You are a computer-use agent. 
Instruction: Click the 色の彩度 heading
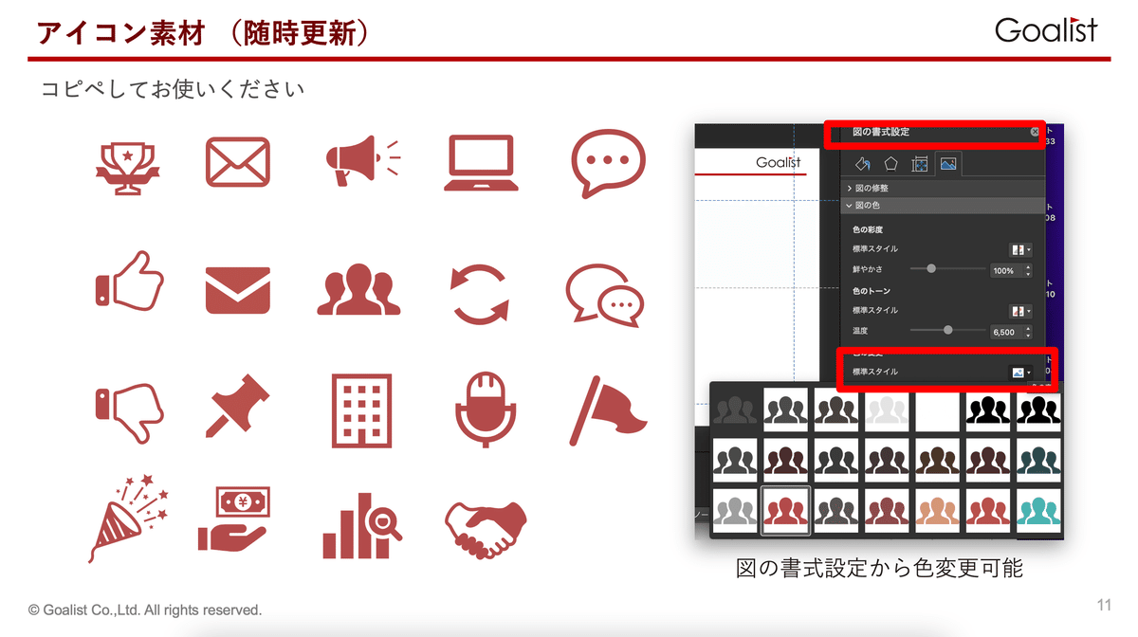point(868,230)
